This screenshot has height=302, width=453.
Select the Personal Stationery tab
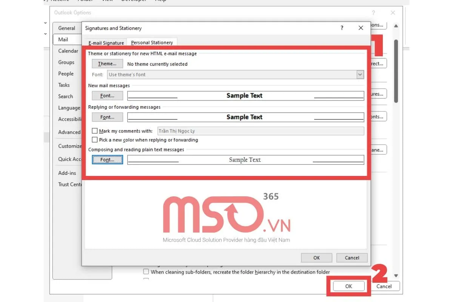tap(152, 43)
